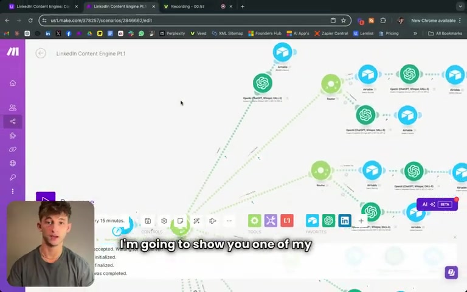The height and width of the screenshot is (292, 467).
Task: Reload the page
Action: [x=30, y=21]
